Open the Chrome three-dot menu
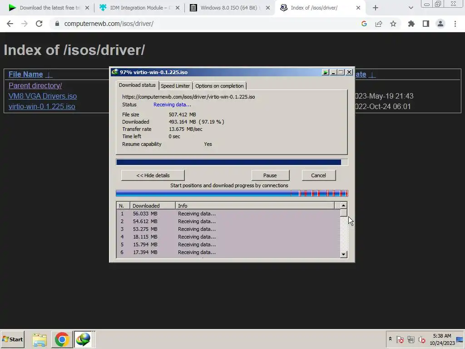 455,24
